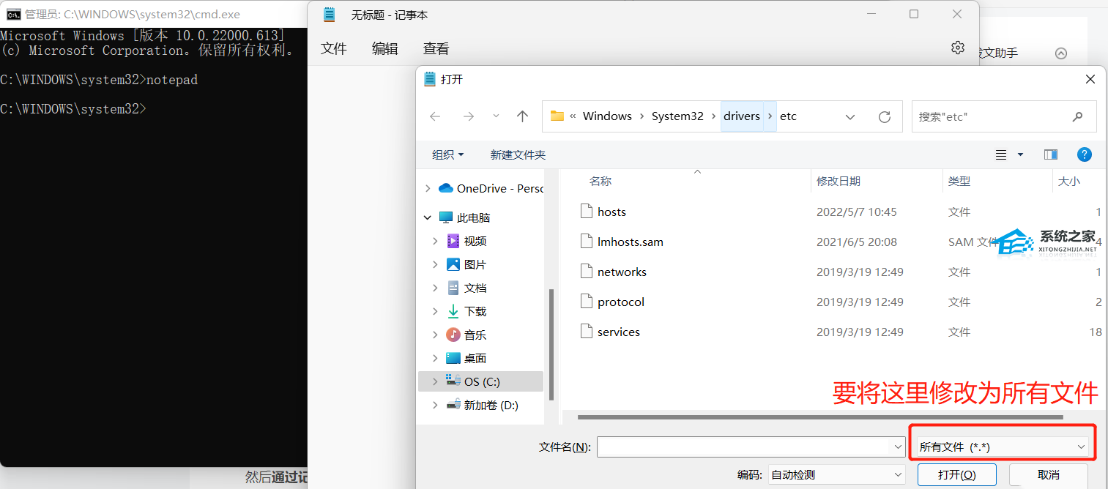Collapse the 此电脑 tree node
Screen dimensions: 1108x489
tap(428, 217)
